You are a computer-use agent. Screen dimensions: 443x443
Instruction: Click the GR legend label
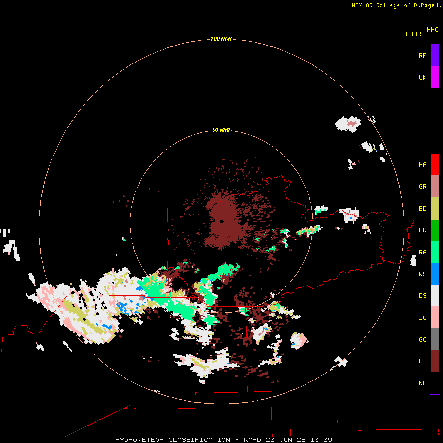pos(422,187)
